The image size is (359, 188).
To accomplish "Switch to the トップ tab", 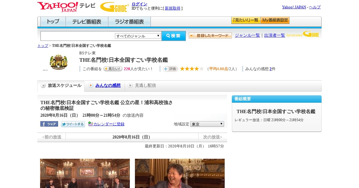I will [x=53, y=22].
